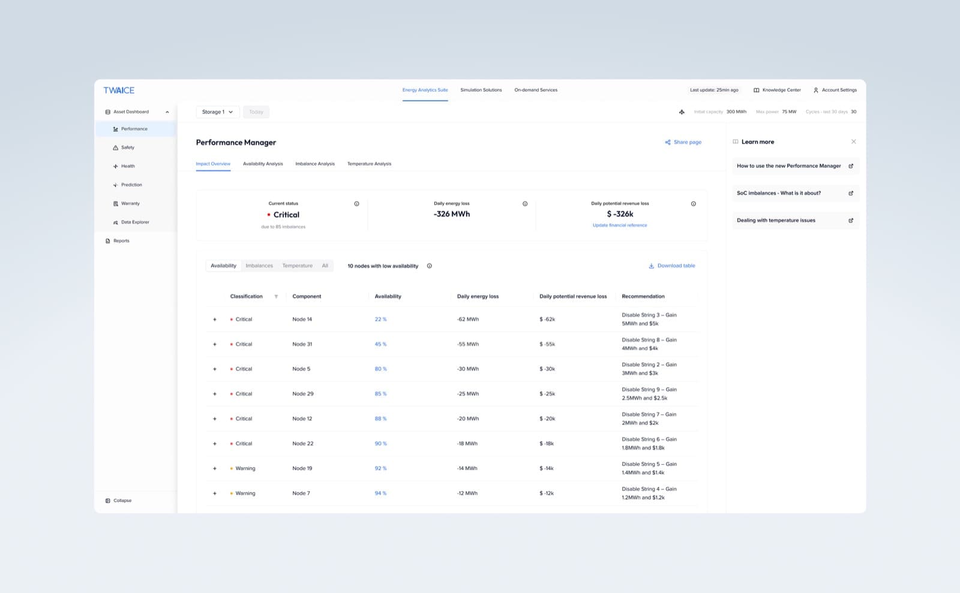Show info for Daily energy loss card
This screenshot has width=960, height=593.
[x=525, y=204]
